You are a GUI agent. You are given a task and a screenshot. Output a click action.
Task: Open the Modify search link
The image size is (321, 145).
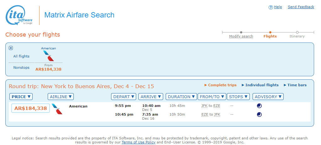[x=241, y=36]
